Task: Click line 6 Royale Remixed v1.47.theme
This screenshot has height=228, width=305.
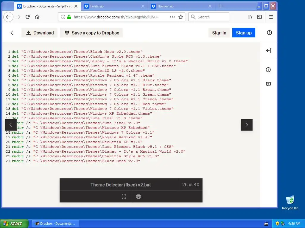Action: 83,75
